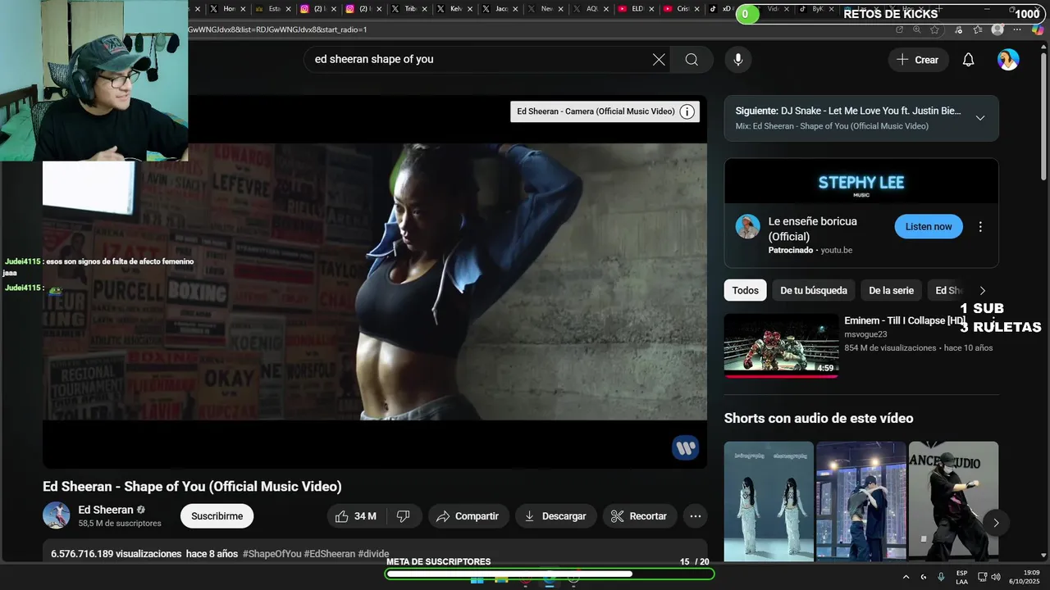Open Ed Sheeran channel avatar
Screen dimensions: 1050x590
pyautogui.click(x=57, y=515)
